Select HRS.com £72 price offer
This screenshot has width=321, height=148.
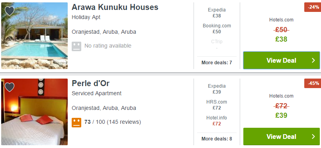217,105
